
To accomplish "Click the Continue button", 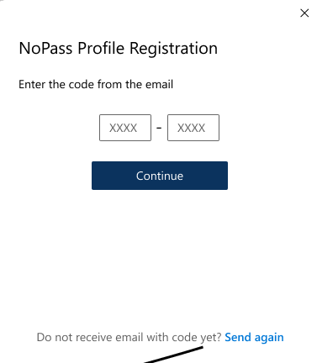I will pyautogui.click(x=160, y=176).
